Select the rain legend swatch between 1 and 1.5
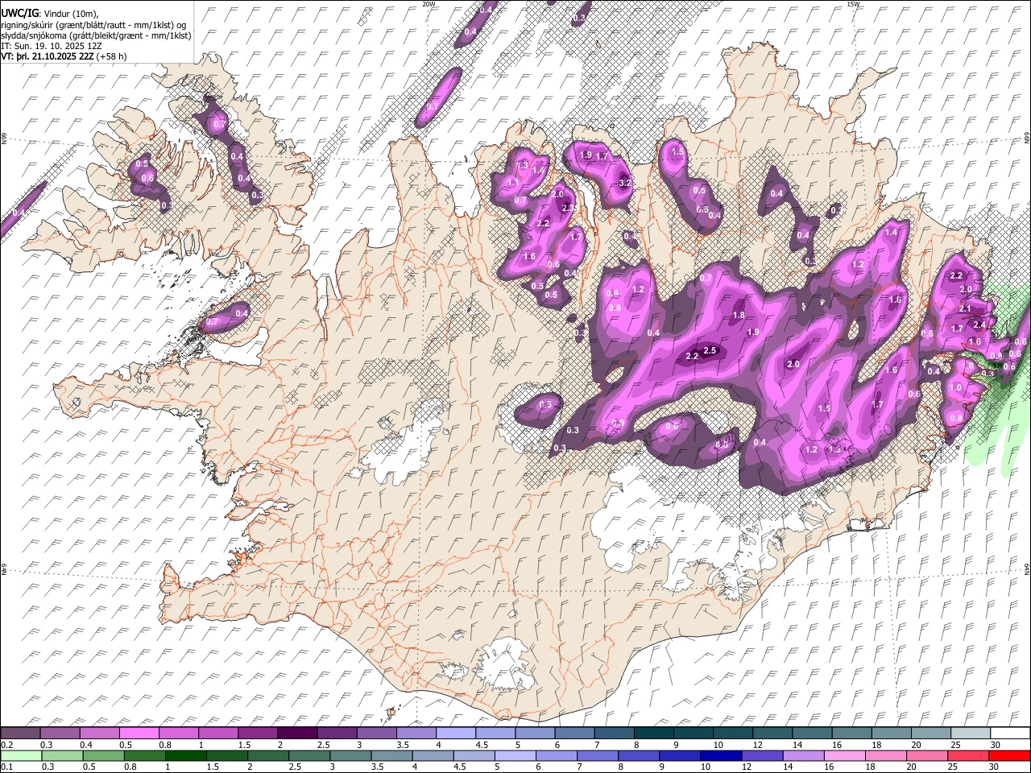Image resolution: width=1031 pixels, height=773 pixels. 185,755
